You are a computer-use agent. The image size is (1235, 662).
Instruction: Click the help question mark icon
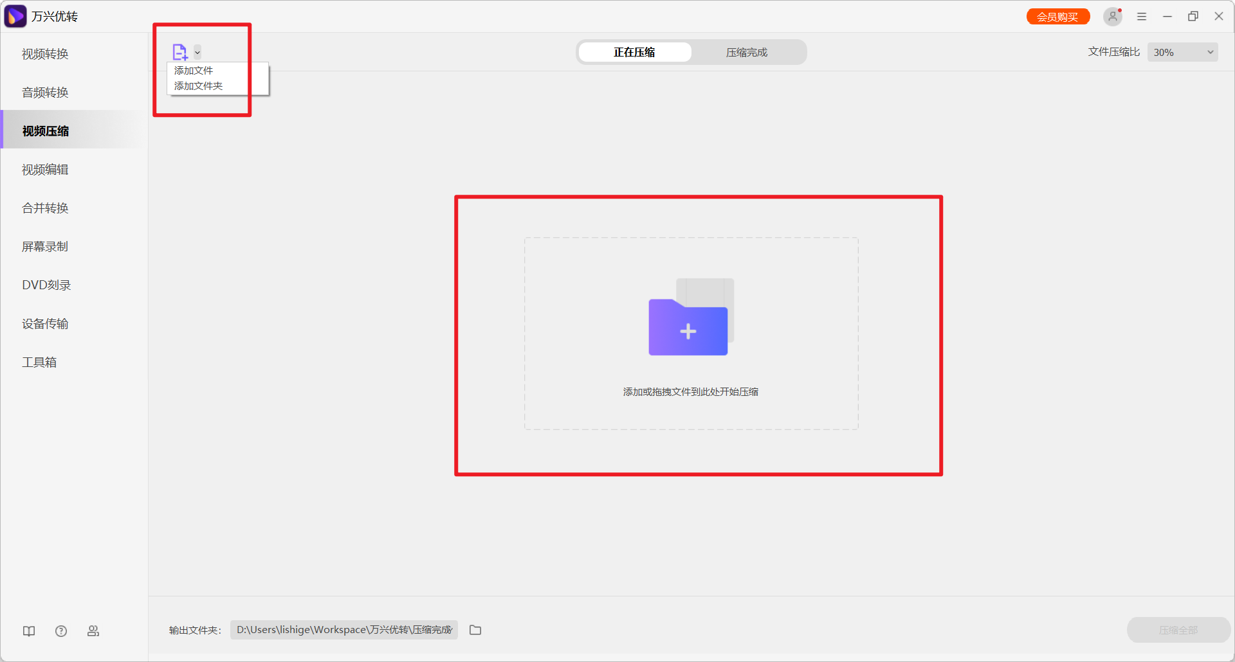61,631
